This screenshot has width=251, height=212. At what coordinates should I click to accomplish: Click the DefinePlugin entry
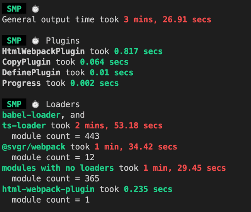coord(31,73)
